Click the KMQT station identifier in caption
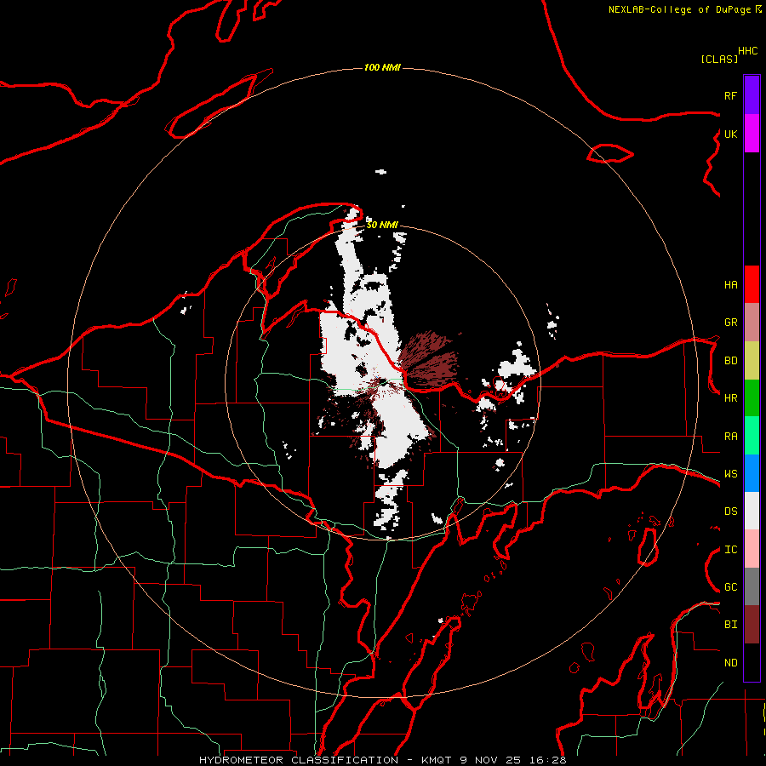 437,760
